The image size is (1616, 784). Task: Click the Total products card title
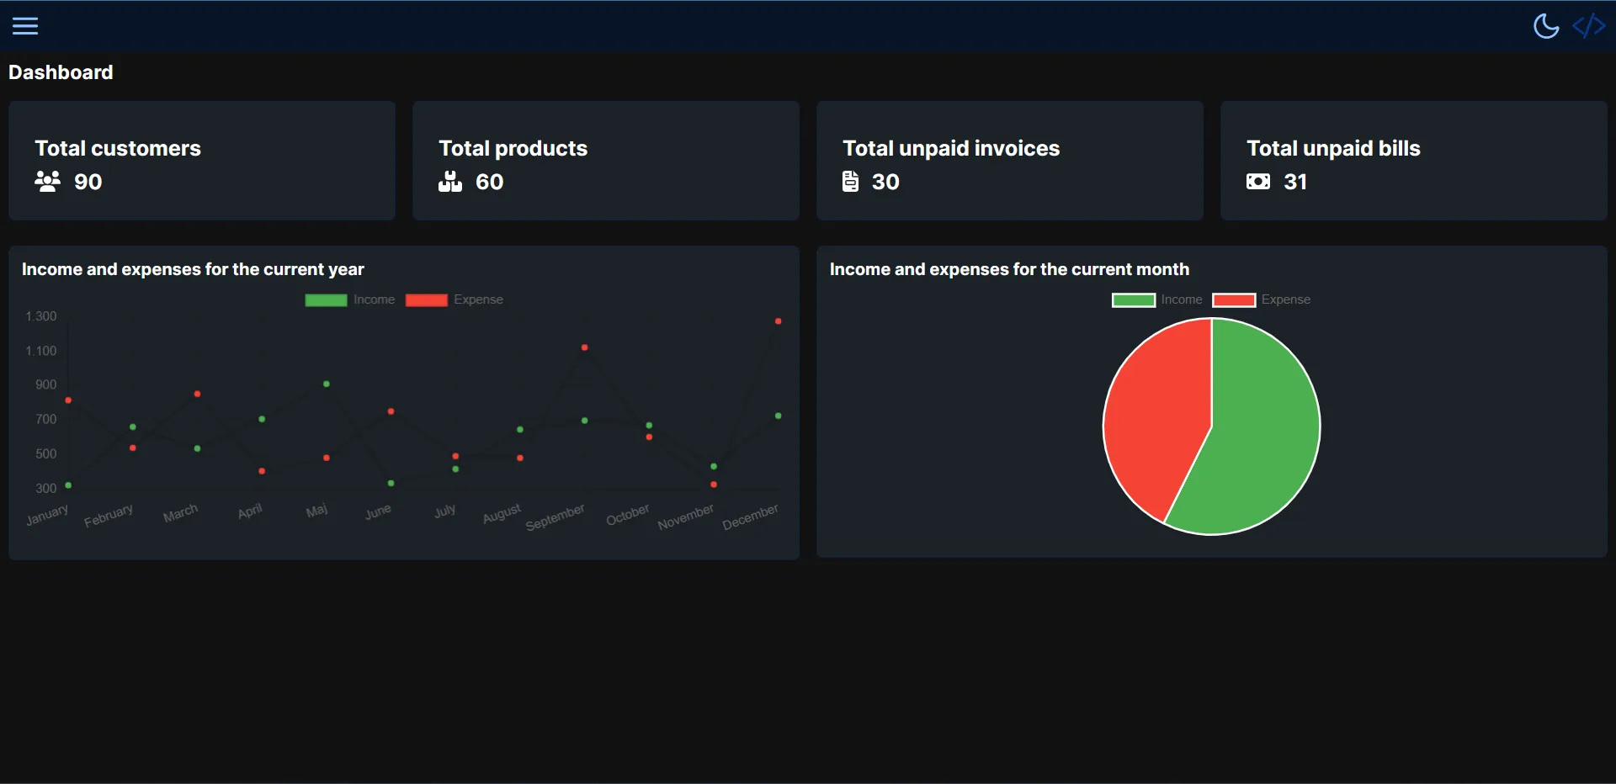coord(513,149)
